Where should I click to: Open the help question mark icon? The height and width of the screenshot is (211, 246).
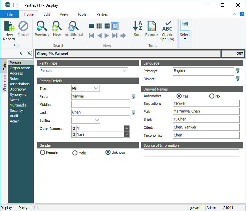[242, 14]
